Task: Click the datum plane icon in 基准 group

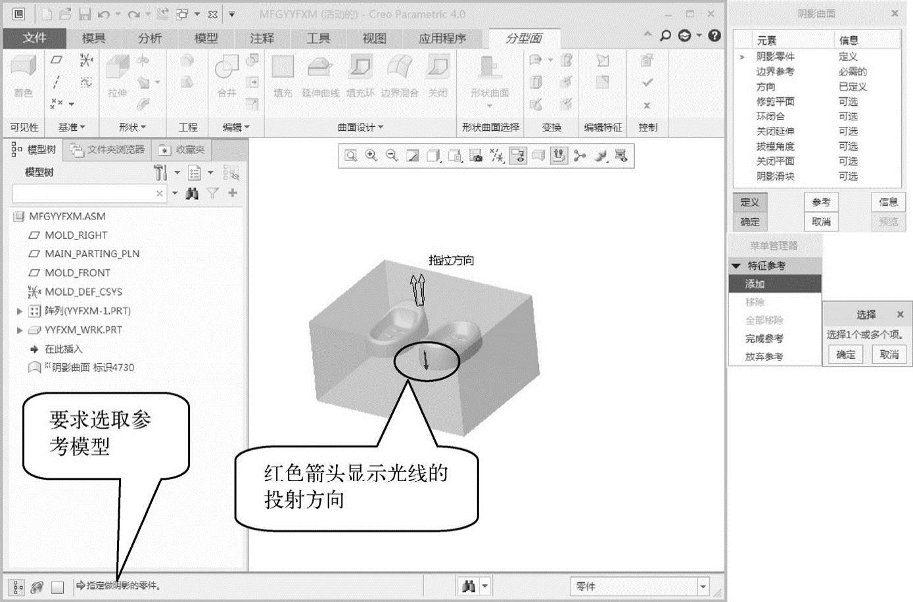Action: [x=57, y=60]
